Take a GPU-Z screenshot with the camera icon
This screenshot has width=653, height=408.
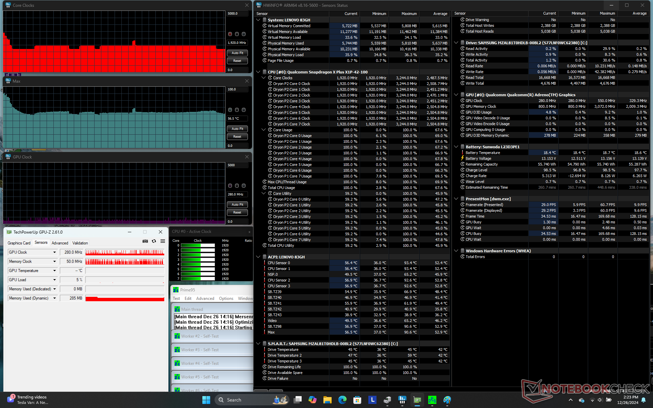[145, 241]
